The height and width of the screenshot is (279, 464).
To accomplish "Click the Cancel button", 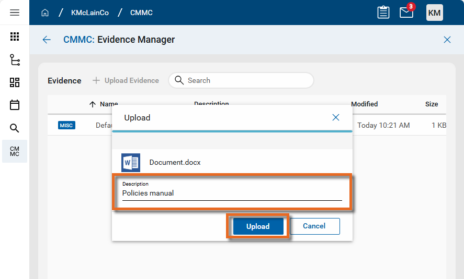I will pos(314,226).
